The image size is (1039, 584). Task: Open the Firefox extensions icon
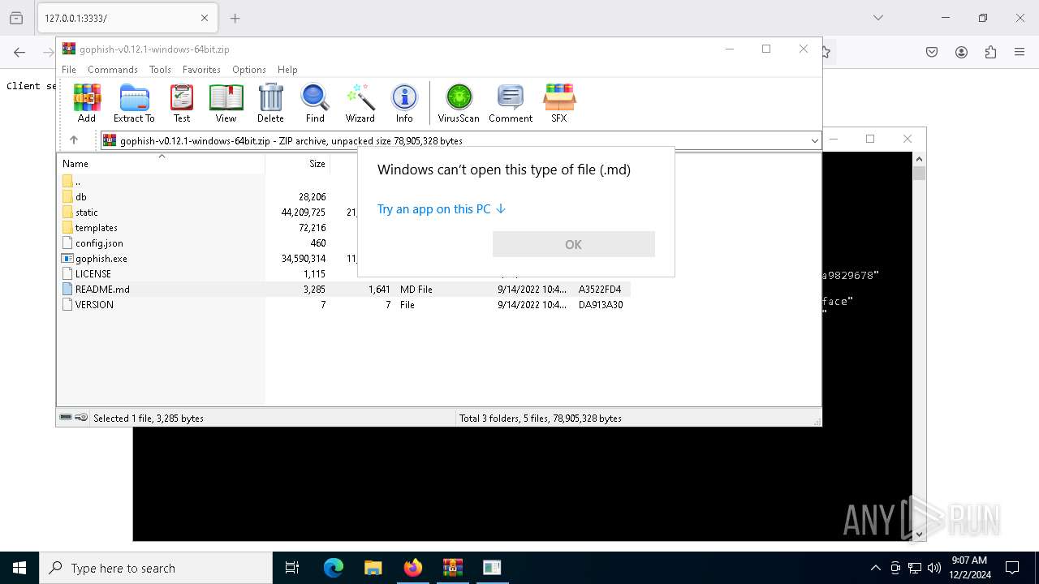coord(990,52)
